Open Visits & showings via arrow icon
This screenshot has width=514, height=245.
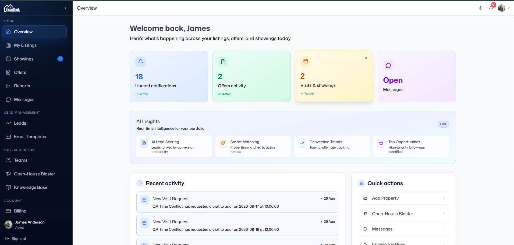click(x=366, y=58)
